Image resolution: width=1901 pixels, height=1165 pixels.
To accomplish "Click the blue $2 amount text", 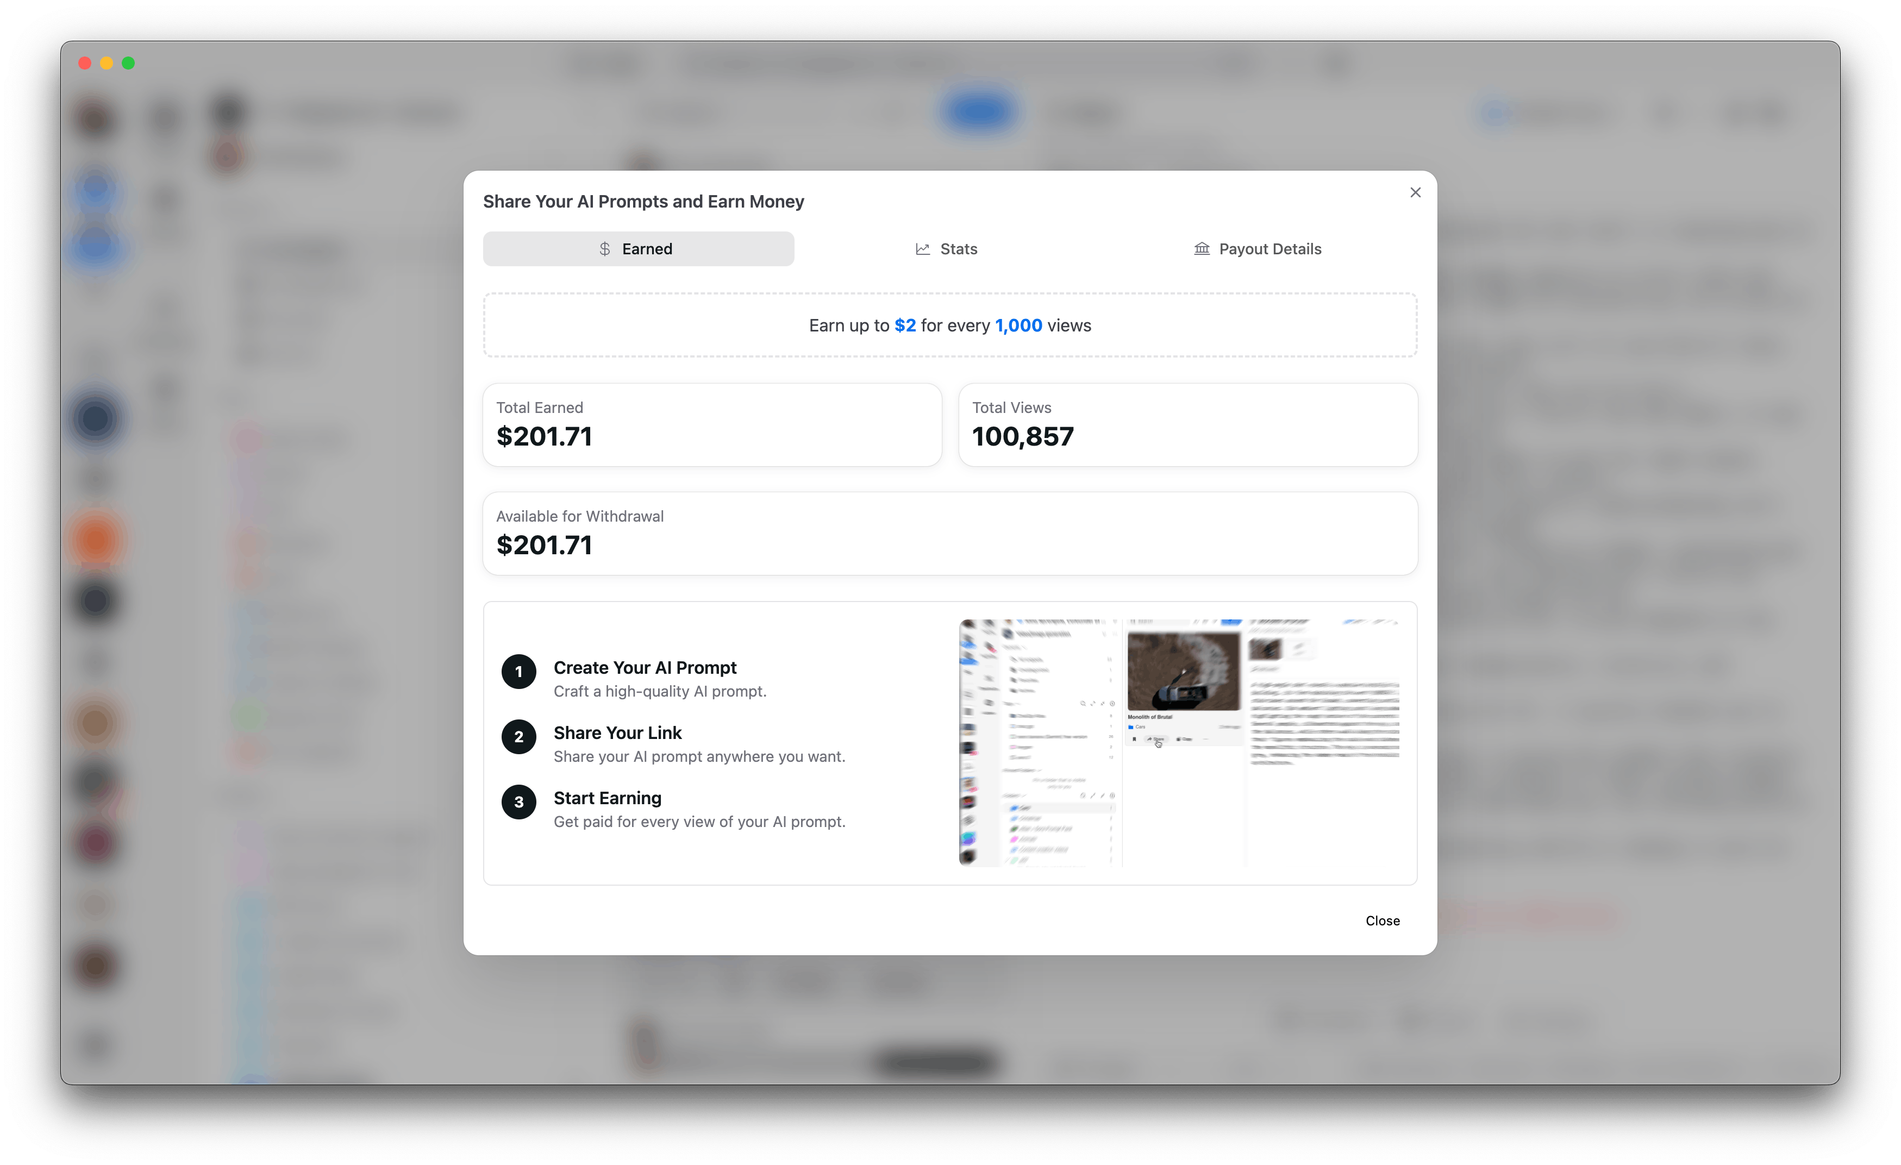I will tap(905, 325).
